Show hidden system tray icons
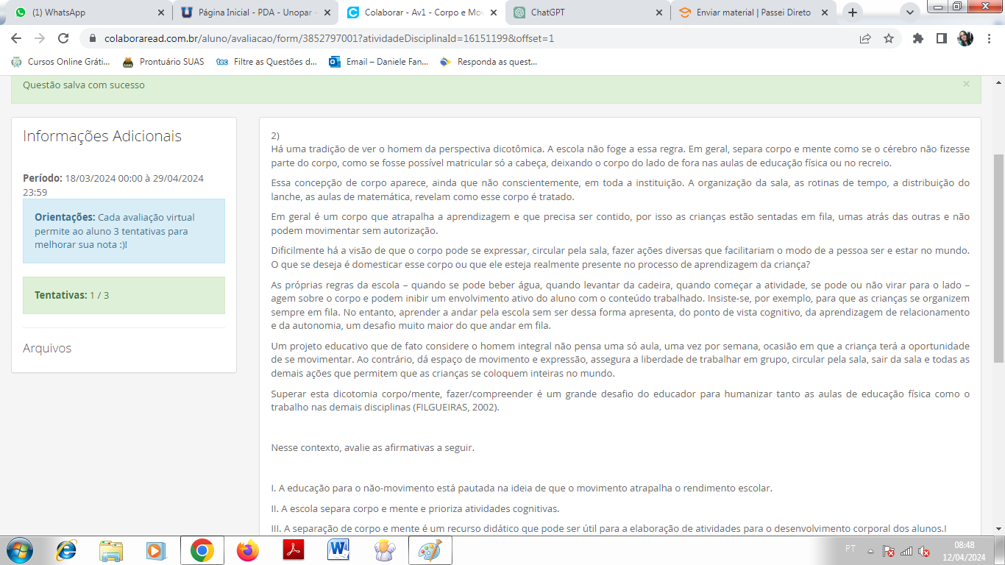1005x565 pixels. click(x=870, y=550)
